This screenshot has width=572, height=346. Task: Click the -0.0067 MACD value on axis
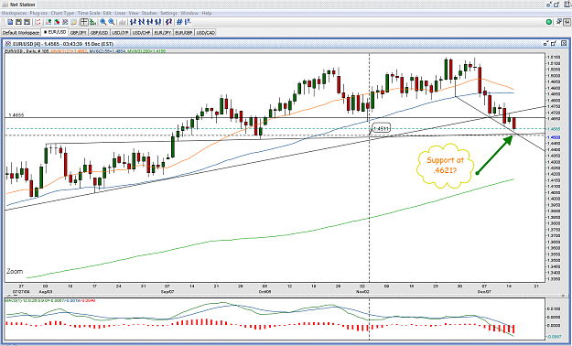(x=554, y=337)
